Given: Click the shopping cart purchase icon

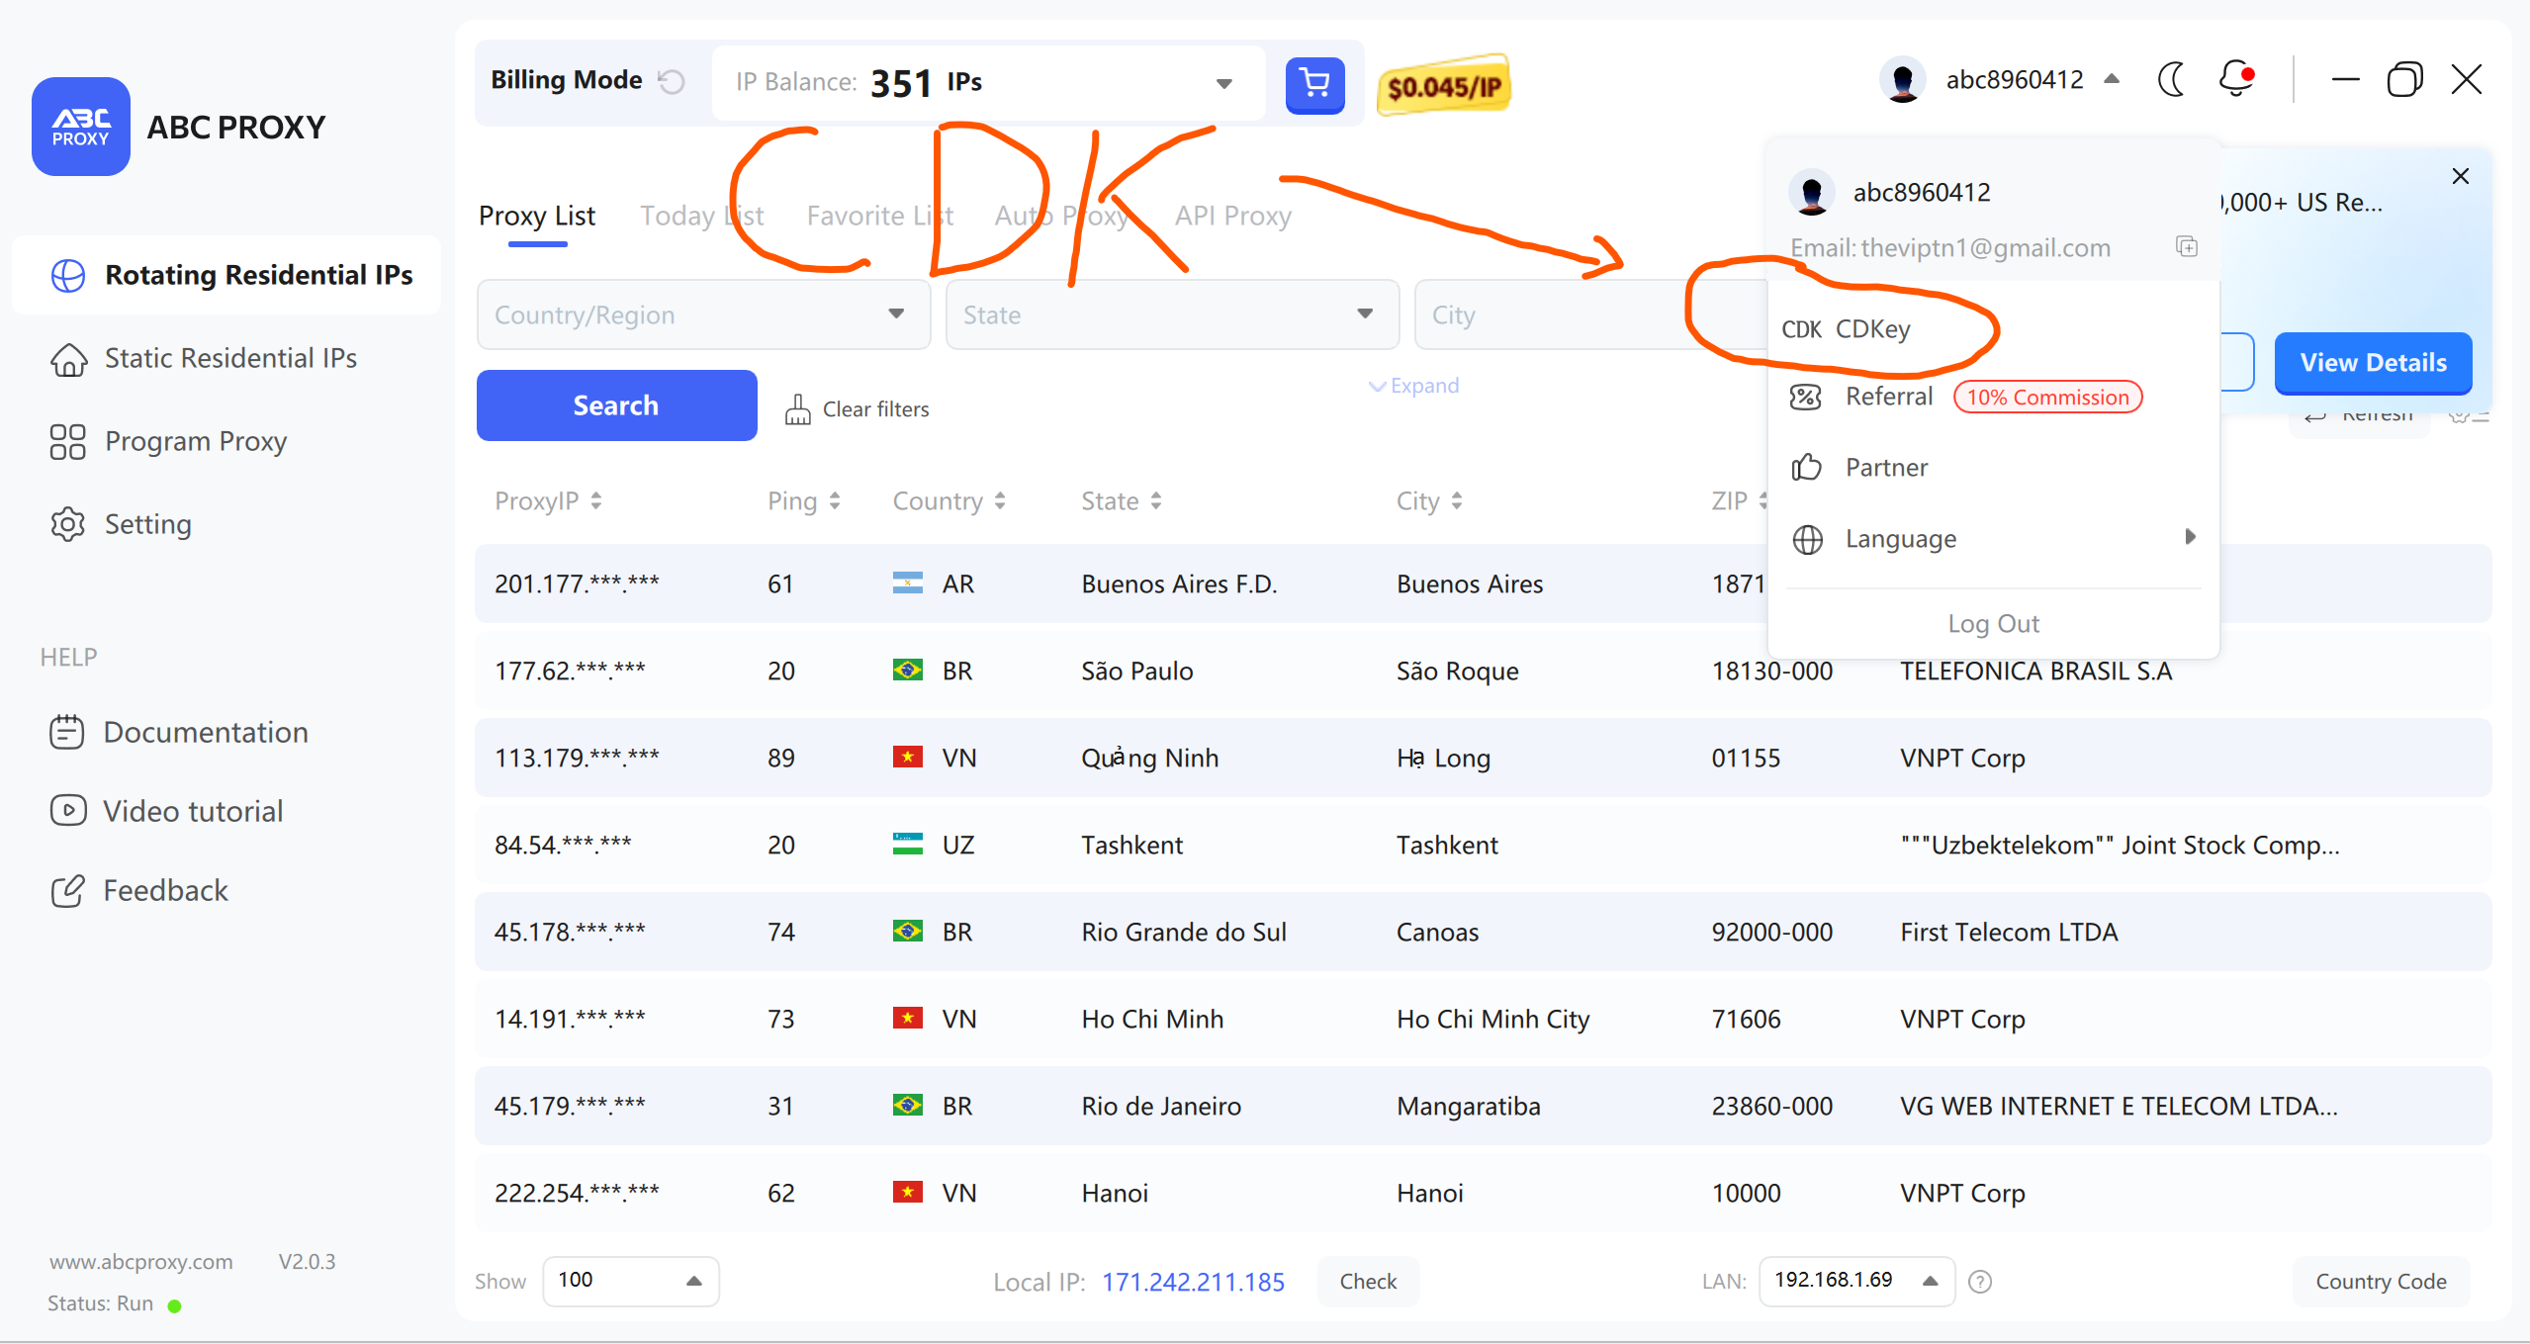Looking at the screenshot, I should point(1313,84).
